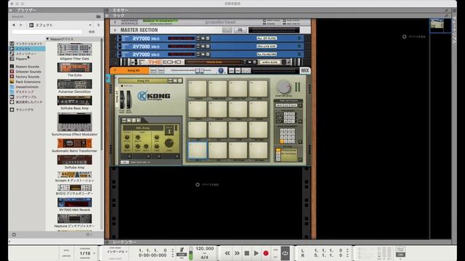The width and height of the screenshot is (465, 261).
Task: Hit the highlighted Kong drum pad
Action: (x=198, y=150)
